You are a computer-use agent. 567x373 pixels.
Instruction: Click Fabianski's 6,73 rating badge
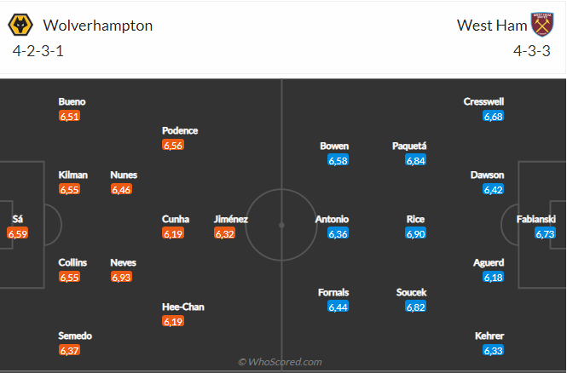tap(545, 233)
